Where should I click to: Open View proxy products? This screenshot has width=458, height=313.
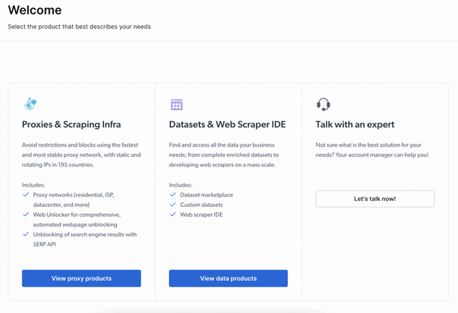(82, 278)
